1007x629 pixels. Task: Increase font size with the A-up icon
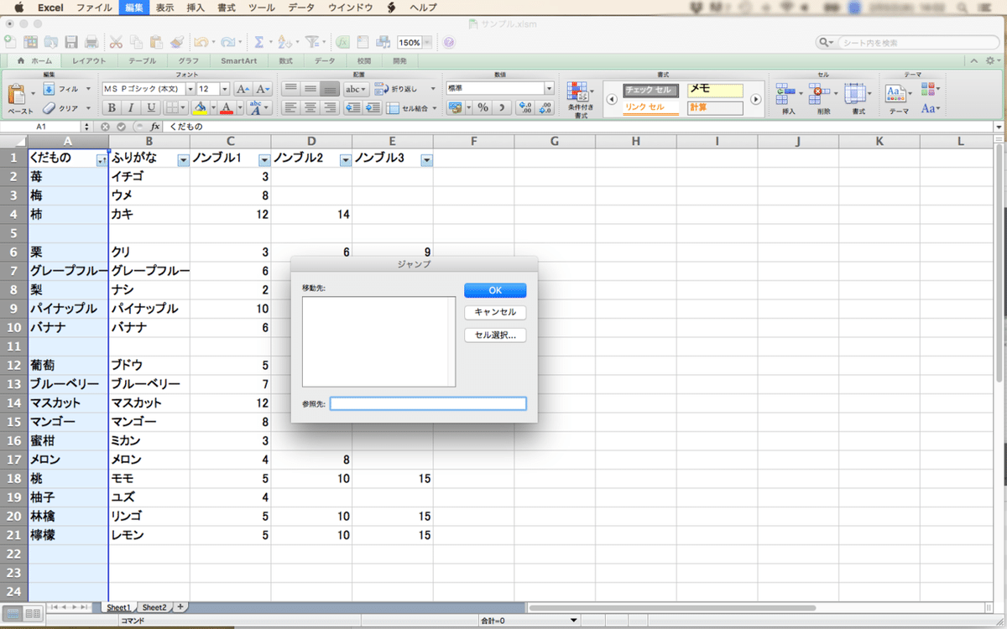point(243,88)
